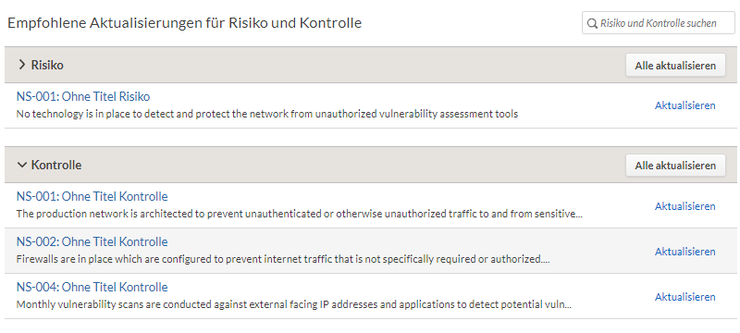Click the production network description under NS-001
The height and width of the screenshot is (333, 740).
(300, 214)
